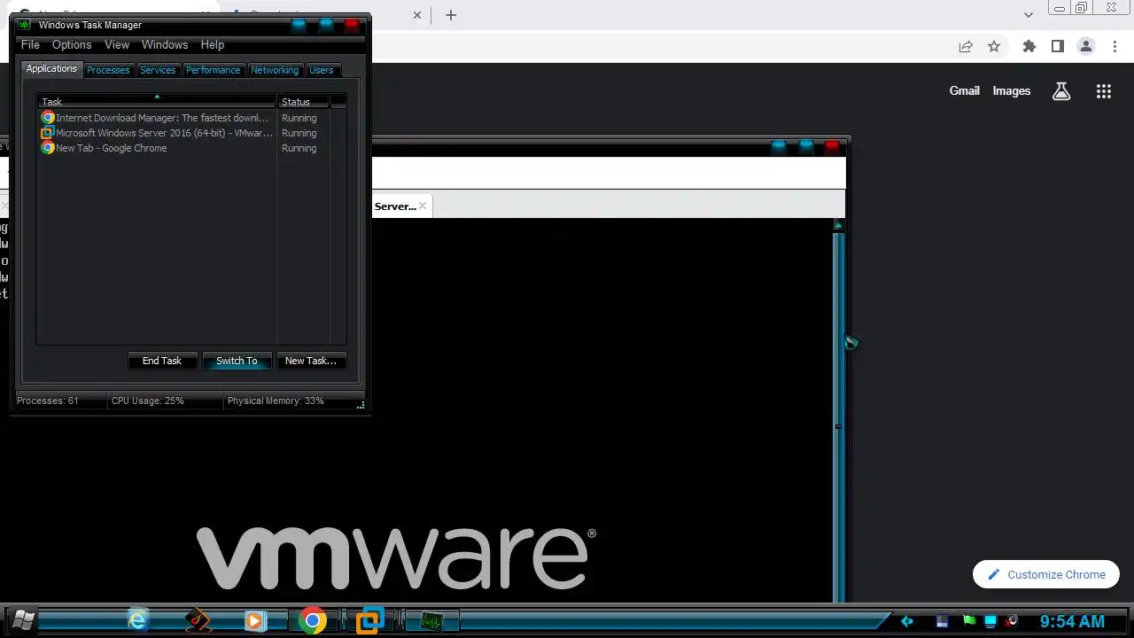Switch to the Services tab

pos(158,70)
